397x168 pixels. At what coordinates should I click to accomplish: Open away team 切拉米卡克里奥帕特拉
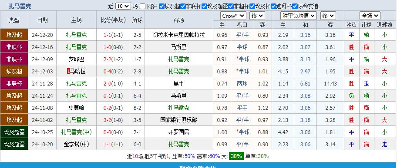(x=179, y=35)
